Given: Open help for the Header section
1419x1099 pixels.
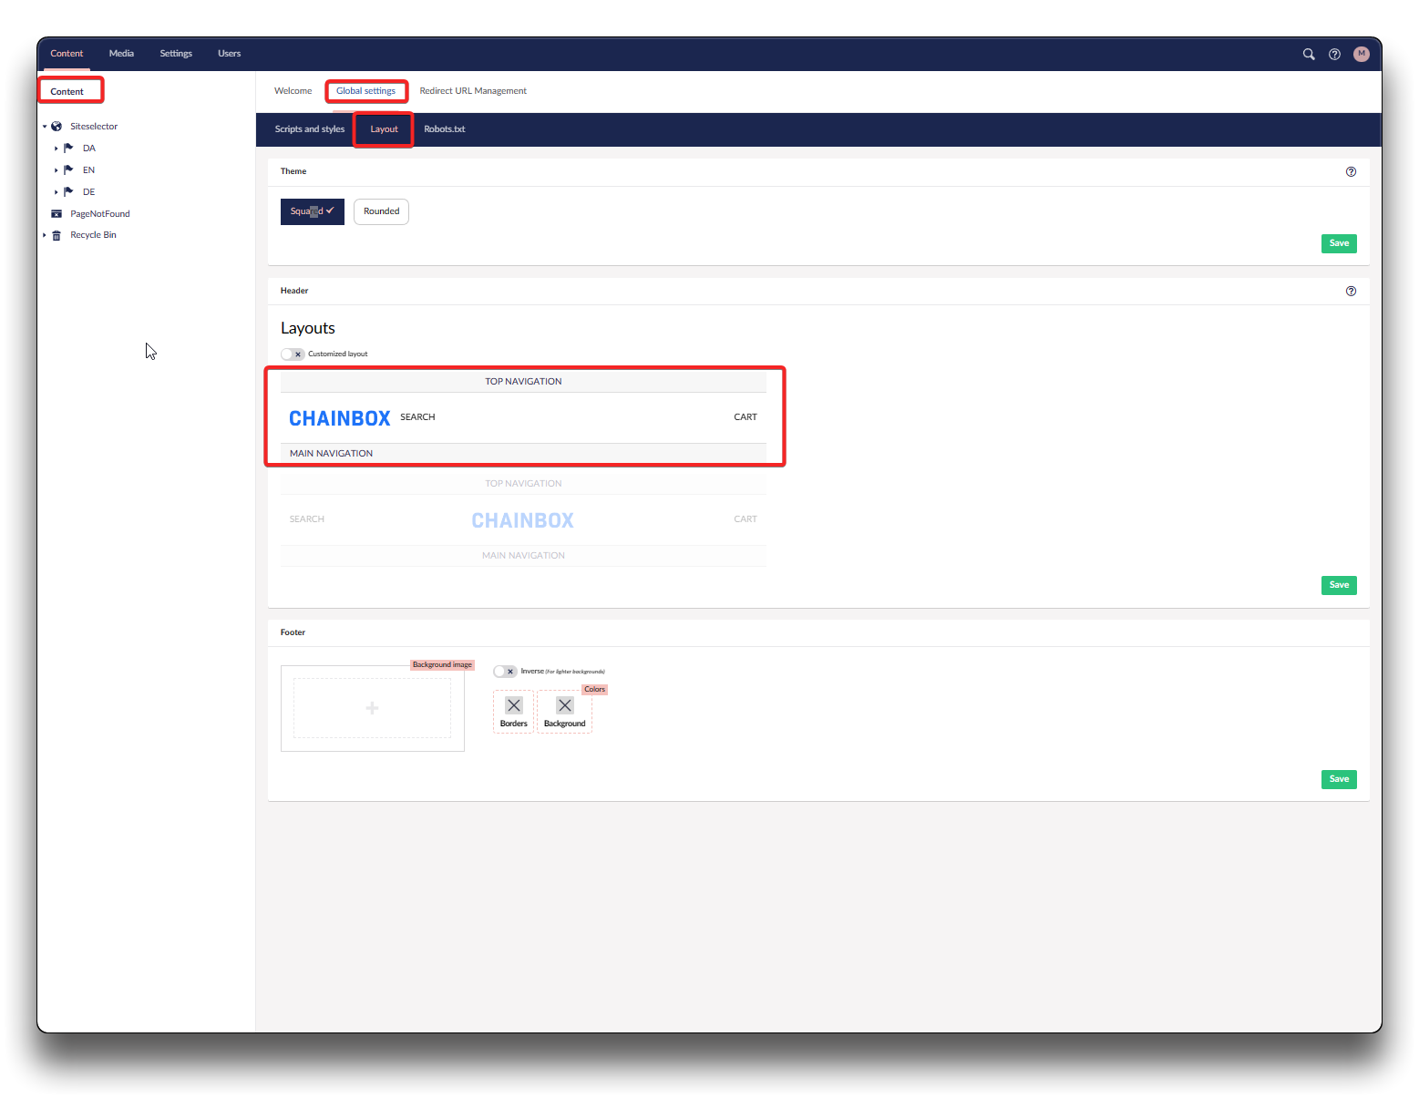Looking at the screenshot, I should pos(1351,292).
